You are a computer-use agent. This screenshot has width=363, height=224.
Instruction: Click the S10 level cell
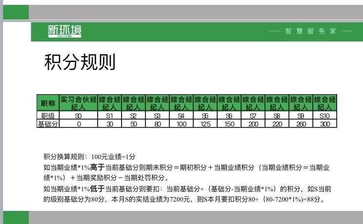[324, 116]
